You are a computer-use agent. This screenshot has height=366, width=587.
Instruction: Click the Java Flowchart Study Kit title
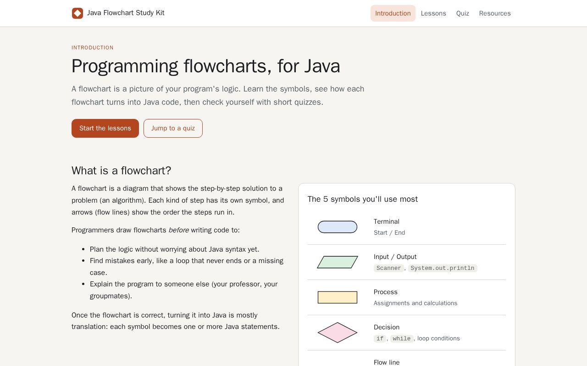click(126, 13)
